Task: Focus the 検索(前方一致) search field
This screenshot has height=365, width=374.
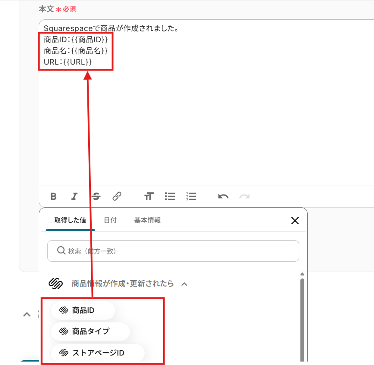Action: click(x=173, y=251)
